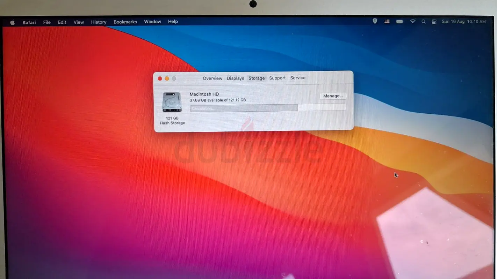The image size is (497, 279).
Task: Close the About This Mac window
Action: (x=160, y=78)
